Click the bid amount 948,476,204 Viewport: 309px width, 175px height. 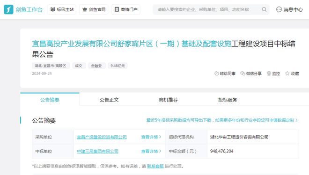pos(222,151)
